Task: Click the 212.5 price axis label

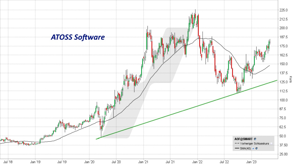Action: tap(284, 19)
